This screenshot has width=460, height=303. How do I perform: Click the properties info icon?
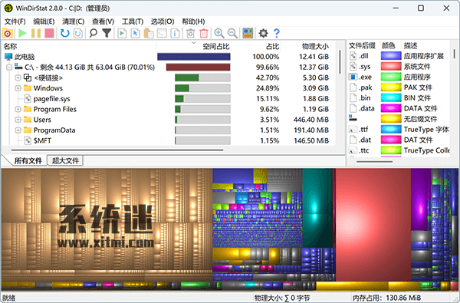175,33
